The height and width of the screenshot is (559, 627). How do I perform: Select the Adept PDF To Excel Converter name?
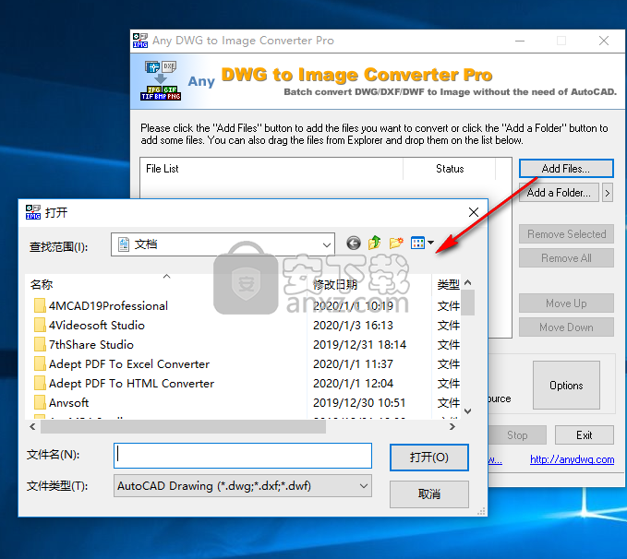pos(129,364)
